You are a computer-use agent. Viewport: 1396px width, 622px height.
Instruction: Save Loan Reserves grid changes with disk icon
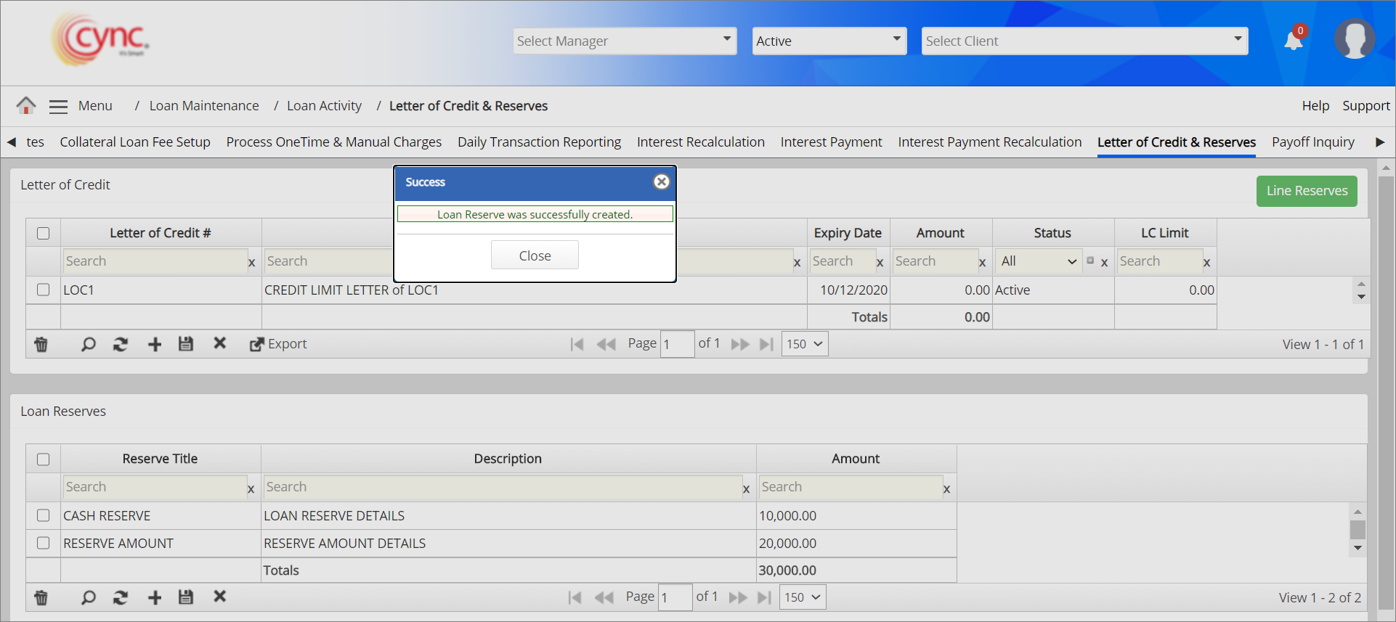(x=186, y=597)
